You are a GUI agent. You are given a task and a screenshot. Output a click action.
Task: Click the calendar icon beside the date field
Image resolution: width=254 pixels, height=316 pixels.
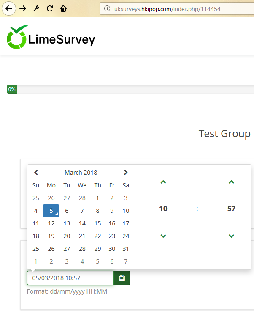click(122, 278)
